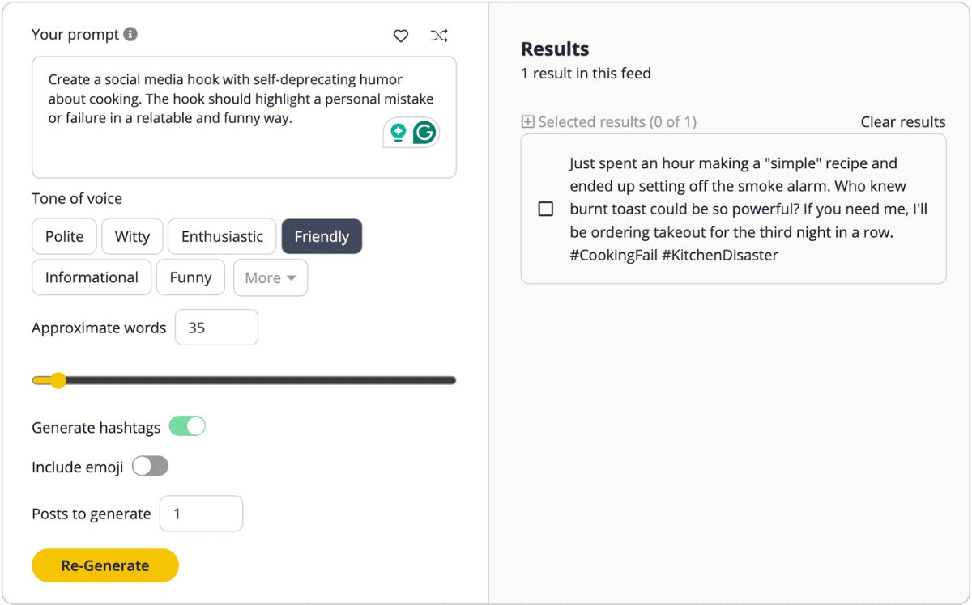
Task: Enable the Include emoji toggle
Action: [150, 466]
